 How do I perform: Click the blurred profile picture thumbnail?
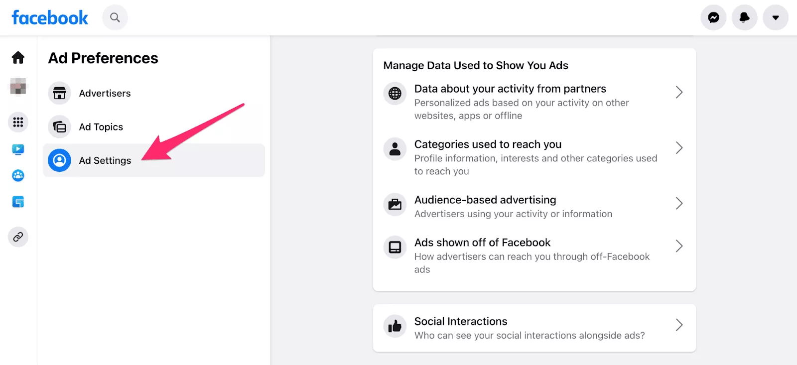(x=18, y=87)
